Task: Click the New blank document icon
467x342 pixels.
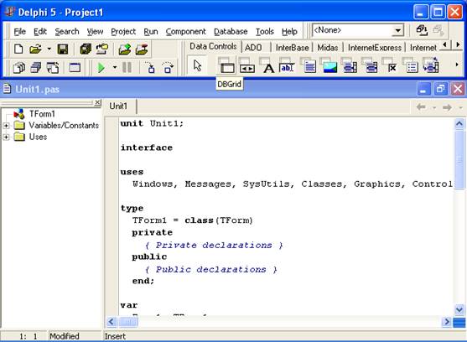Action: tap(18, 49)
